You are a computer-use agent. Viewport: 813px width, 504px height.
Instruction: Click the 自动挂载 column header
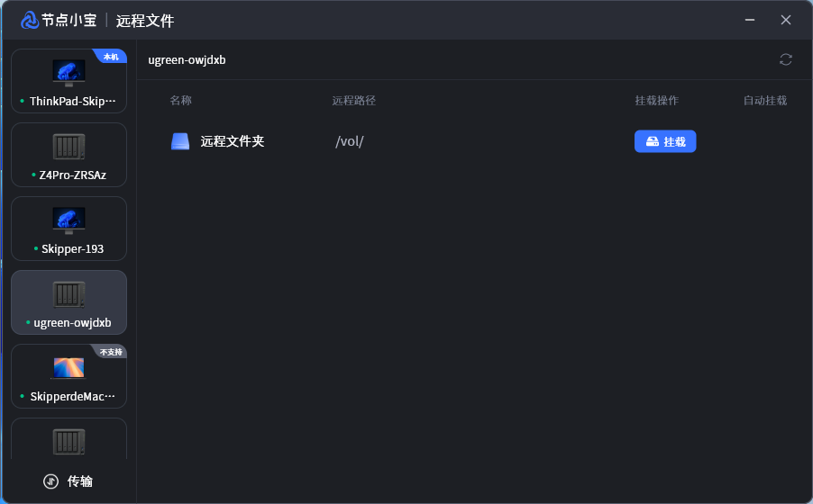tap(764, 101)
